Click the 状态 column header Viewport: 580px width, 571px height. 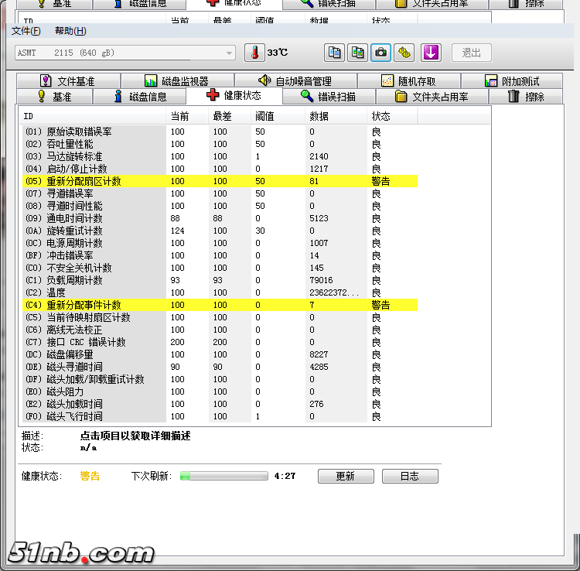pos(392,116)
